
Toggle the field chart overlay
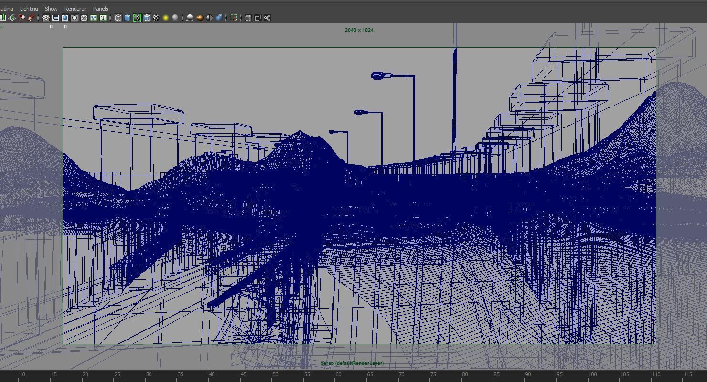[x=84, y=18]
